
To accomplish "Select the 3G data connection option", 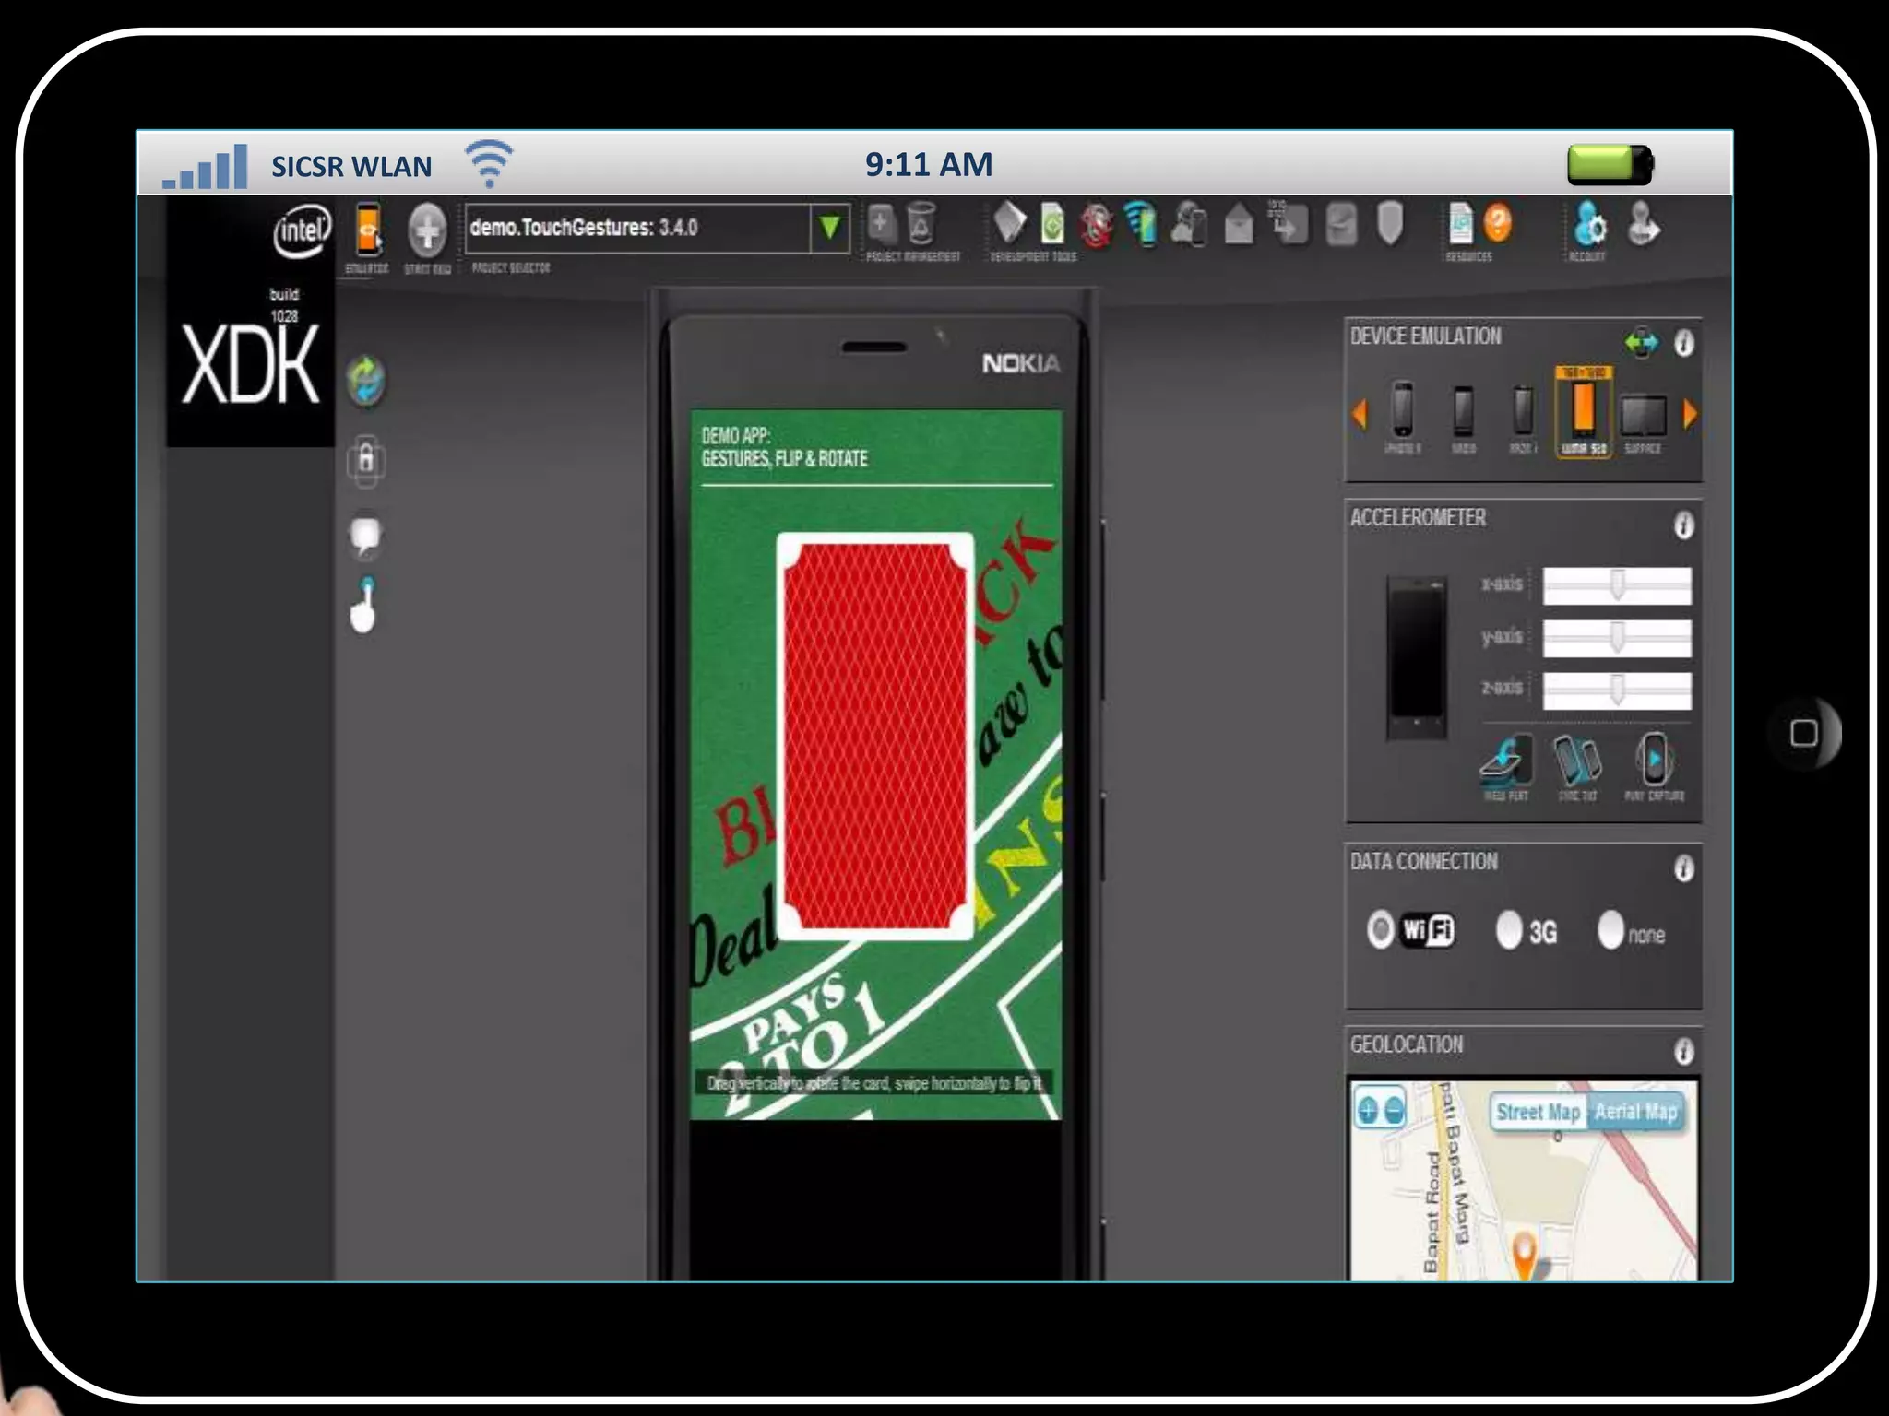I will click(x=1509, y=930).
